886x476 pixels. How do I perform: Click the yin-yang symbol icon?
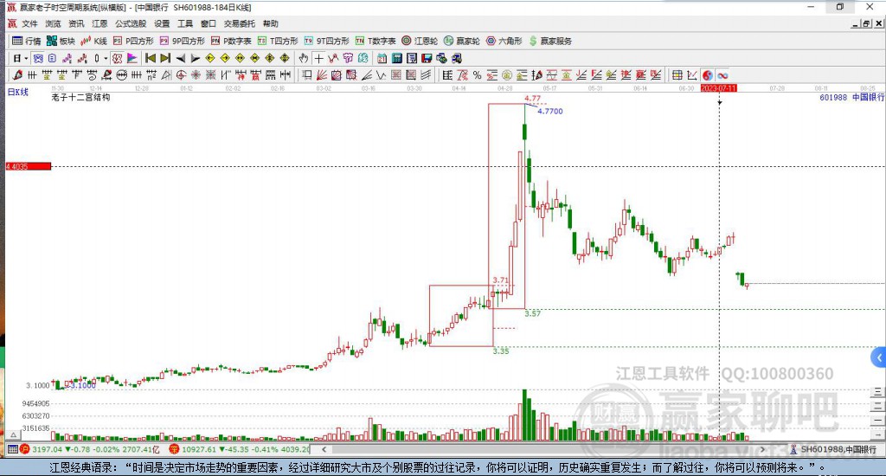[708, 75]
